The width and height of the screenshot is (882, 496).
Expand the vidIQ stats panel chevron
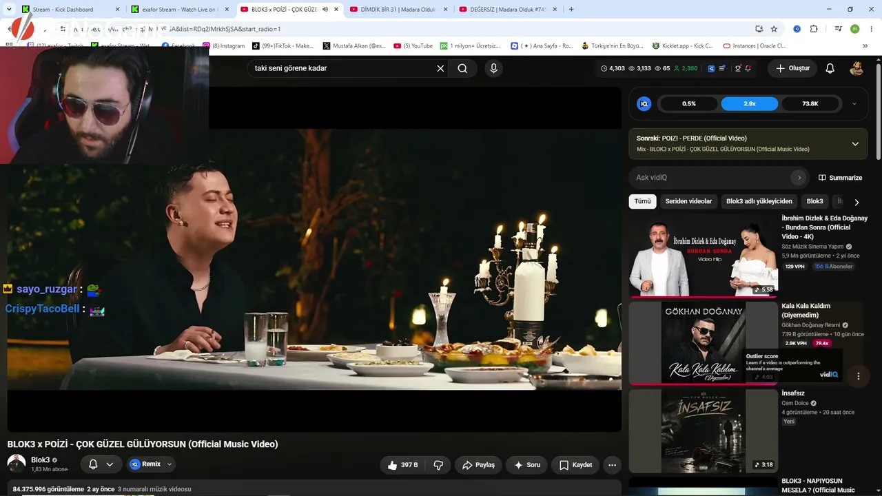click(854, 103)
